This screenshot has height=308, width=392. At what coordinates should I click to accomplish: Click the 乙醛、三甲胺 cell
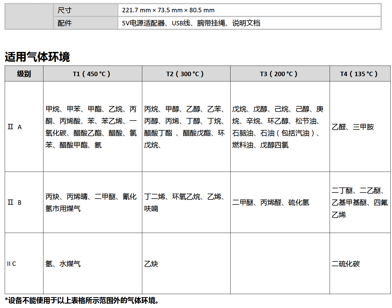(353, 127)
